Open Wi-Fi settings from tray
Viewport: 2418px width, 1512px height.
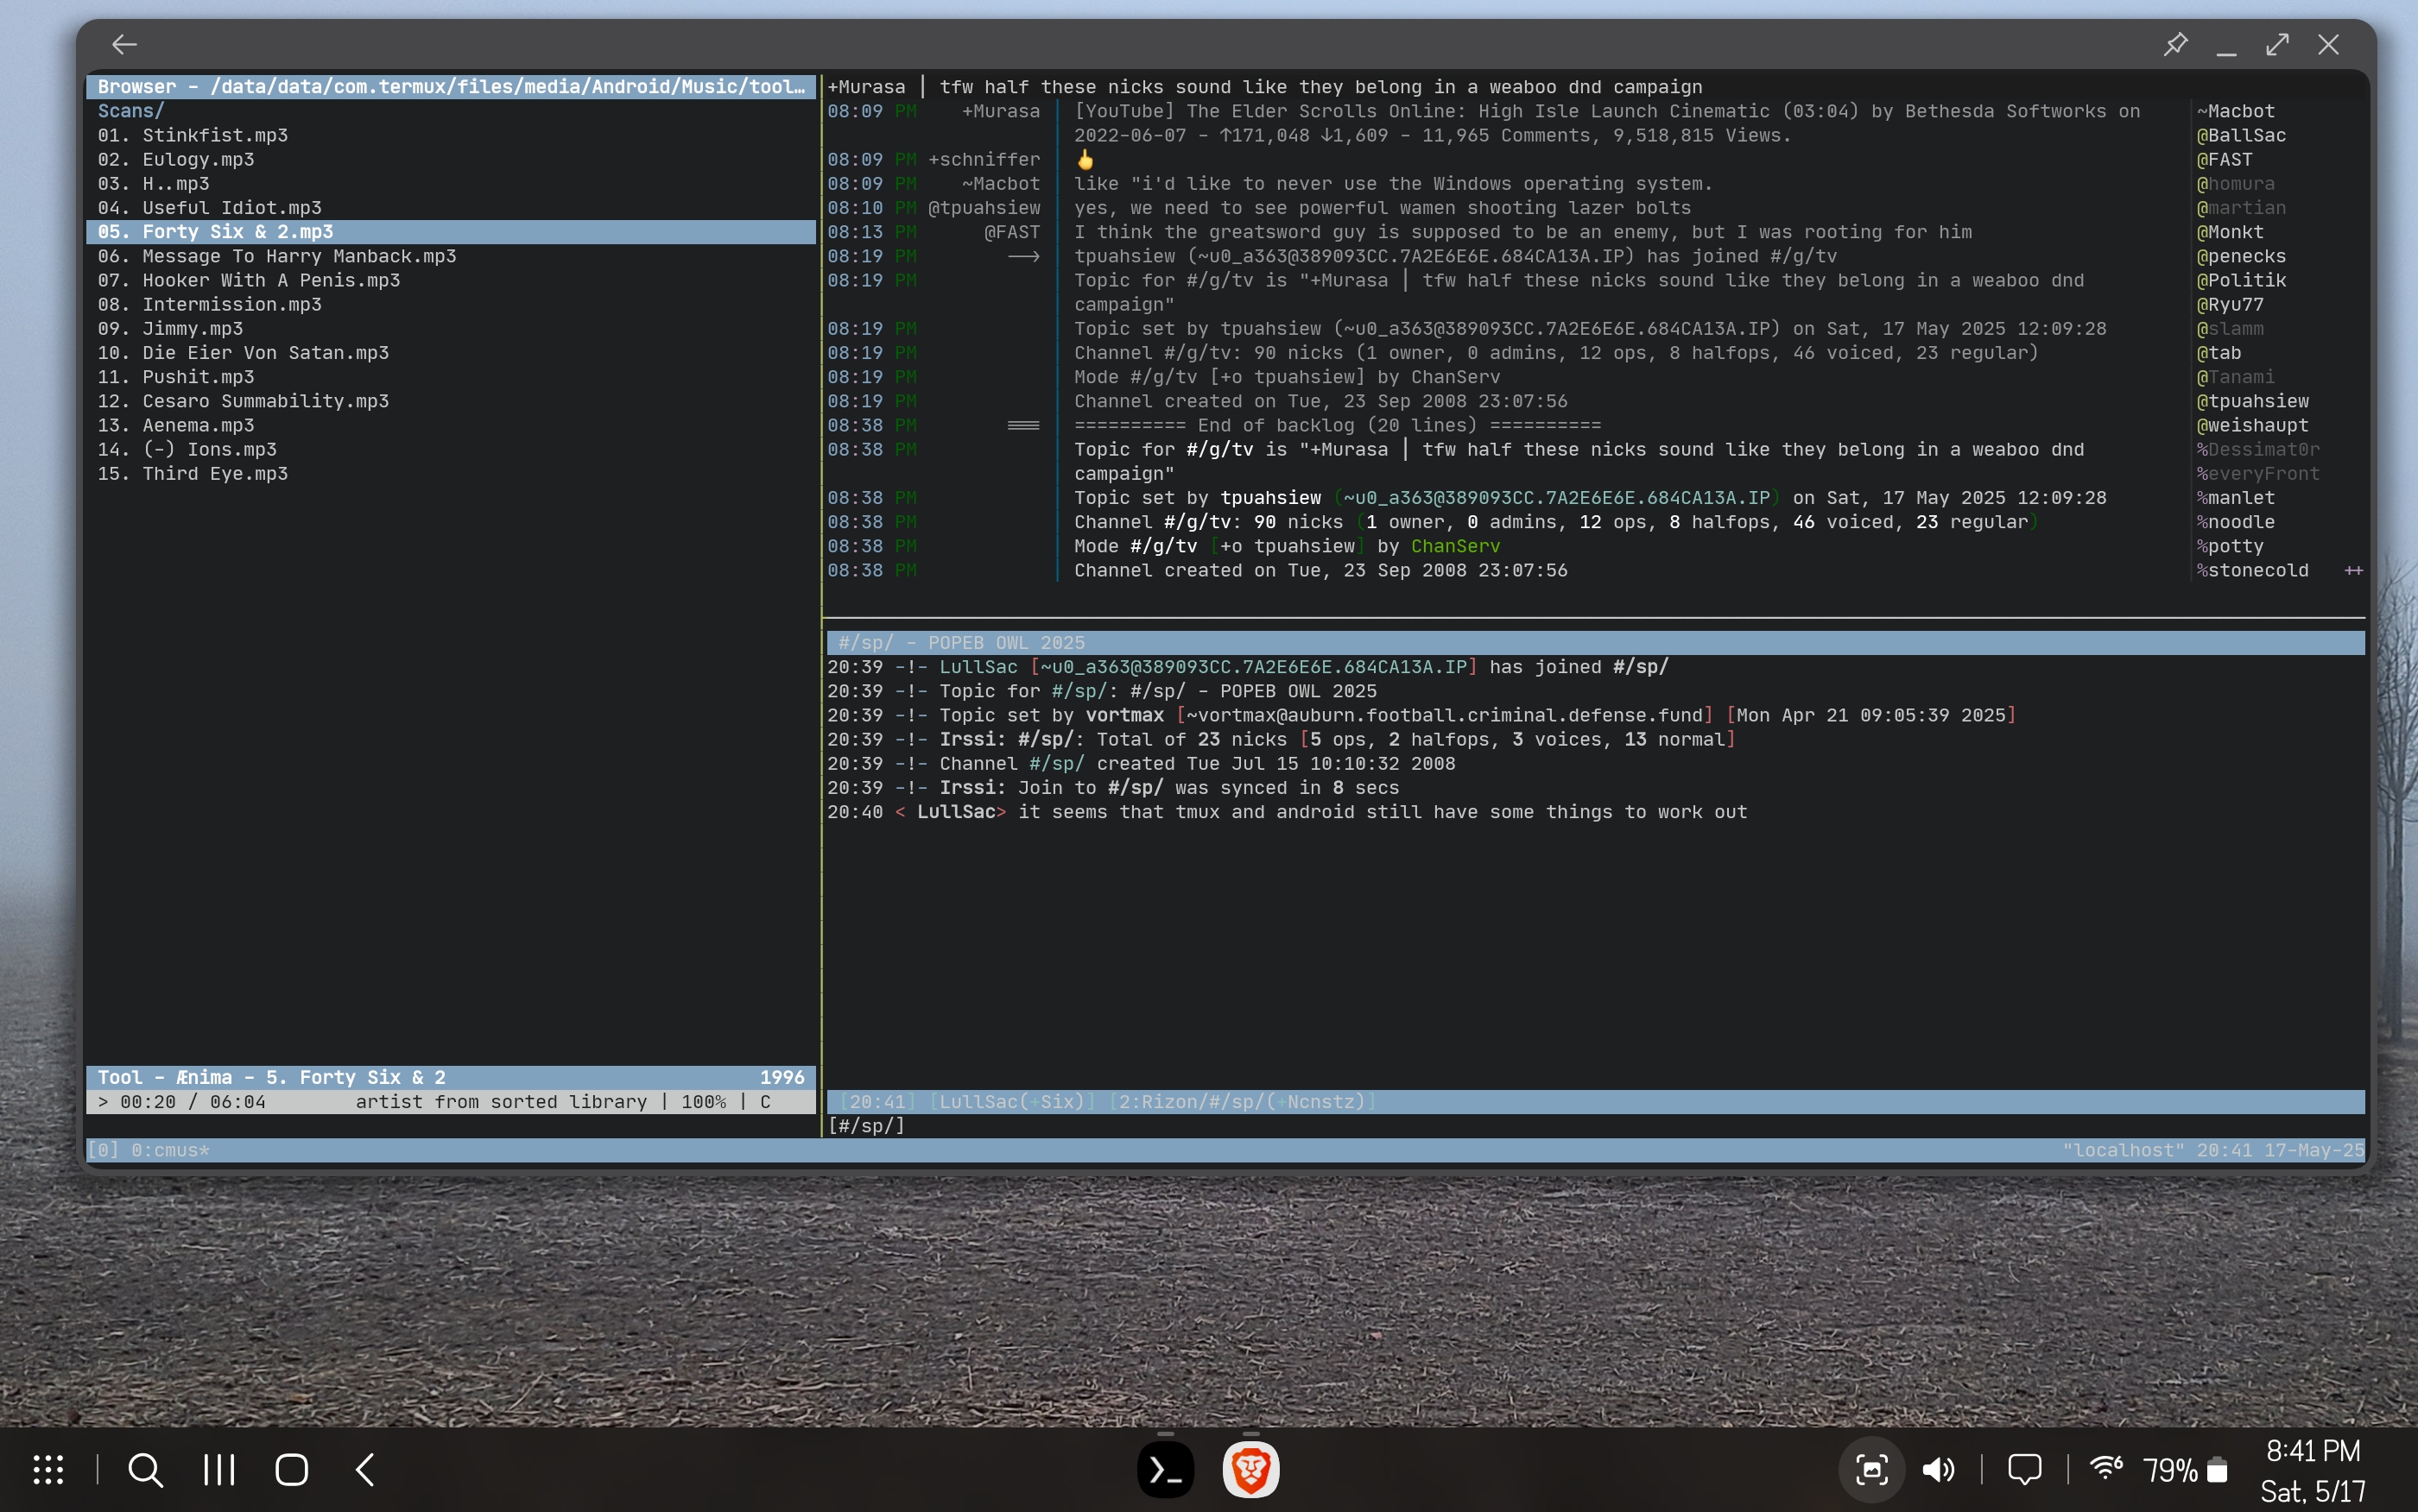(2106, 1467)
